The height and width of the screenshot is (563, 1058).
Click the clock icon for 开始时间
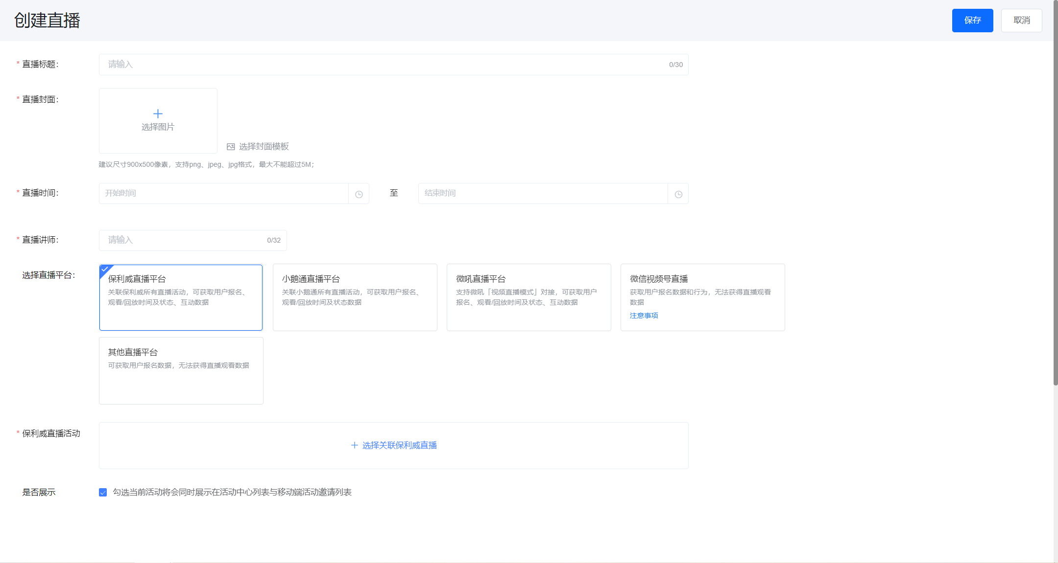[x=359, y=194]
